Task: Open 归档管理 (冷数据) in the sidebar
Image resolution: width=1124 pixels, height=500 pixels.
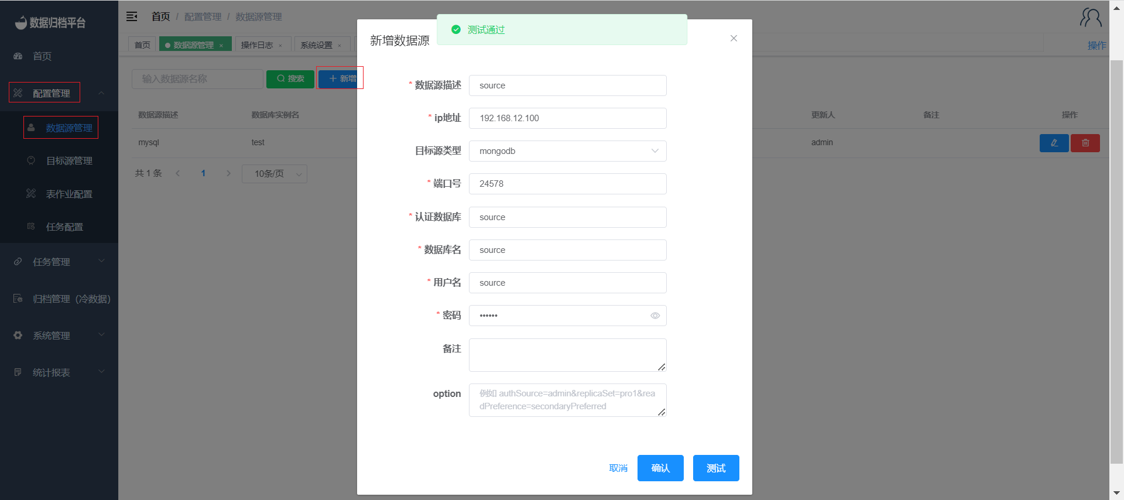Action: (x=71, y=299)
